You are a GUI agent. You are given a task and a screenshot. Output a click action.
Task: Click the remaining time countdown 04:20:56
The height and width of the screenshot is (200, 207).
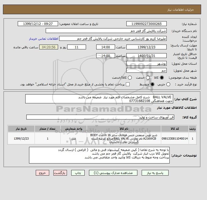tap(49, 47)
